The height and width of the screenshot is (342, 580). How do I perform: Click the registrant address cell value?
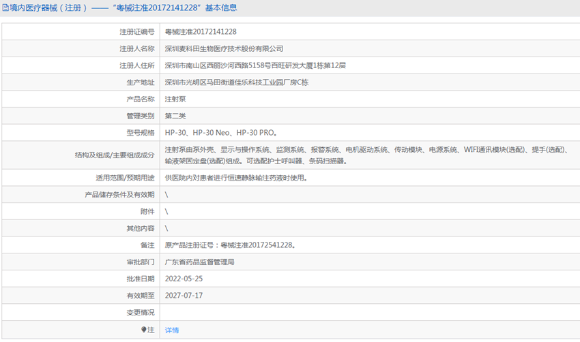pyautogui.click(x=255, y=65)
